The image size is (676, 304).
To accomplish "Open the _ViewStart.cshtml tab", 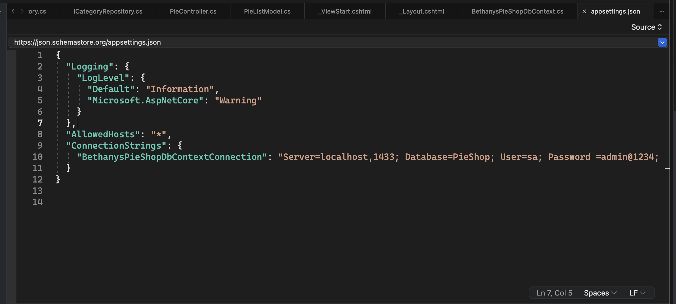I will (344, 11).
